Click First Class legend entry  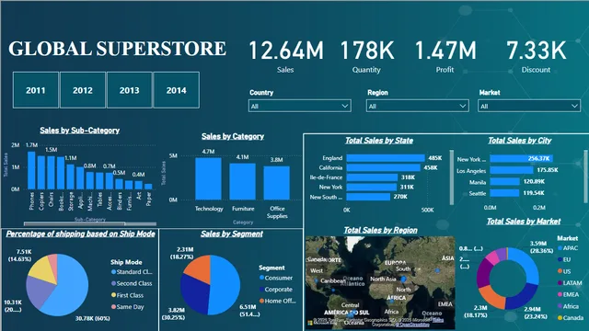127,295
